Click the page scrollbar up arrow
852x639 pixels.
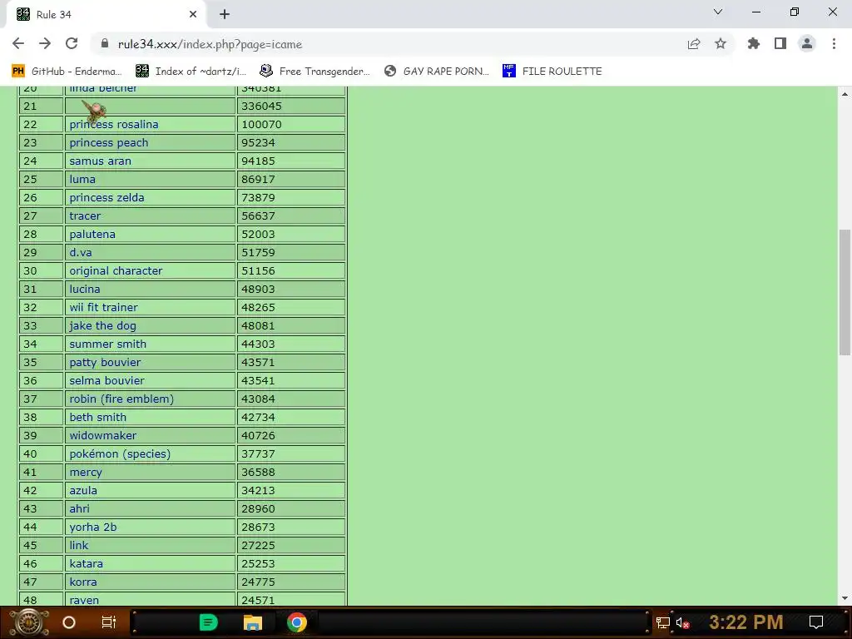845,94
